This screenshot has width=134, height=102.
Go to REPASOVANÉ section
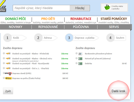pos(48,27)
